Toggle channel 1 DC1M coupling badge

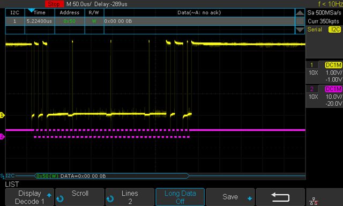333,65
